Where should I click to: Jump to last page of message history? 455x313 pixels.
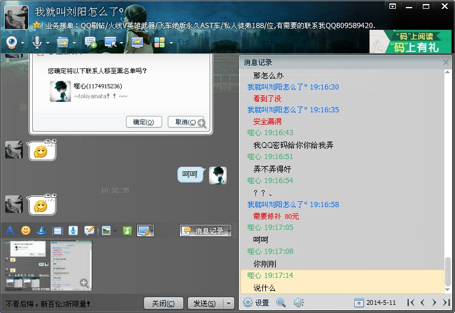coord(446,302)
